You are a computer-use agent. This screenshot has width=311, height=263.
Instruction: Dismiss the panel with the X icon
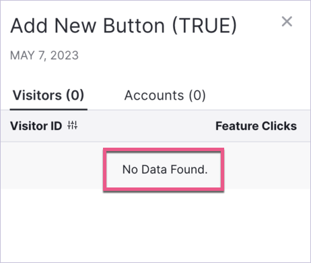(x=287, y=22)
